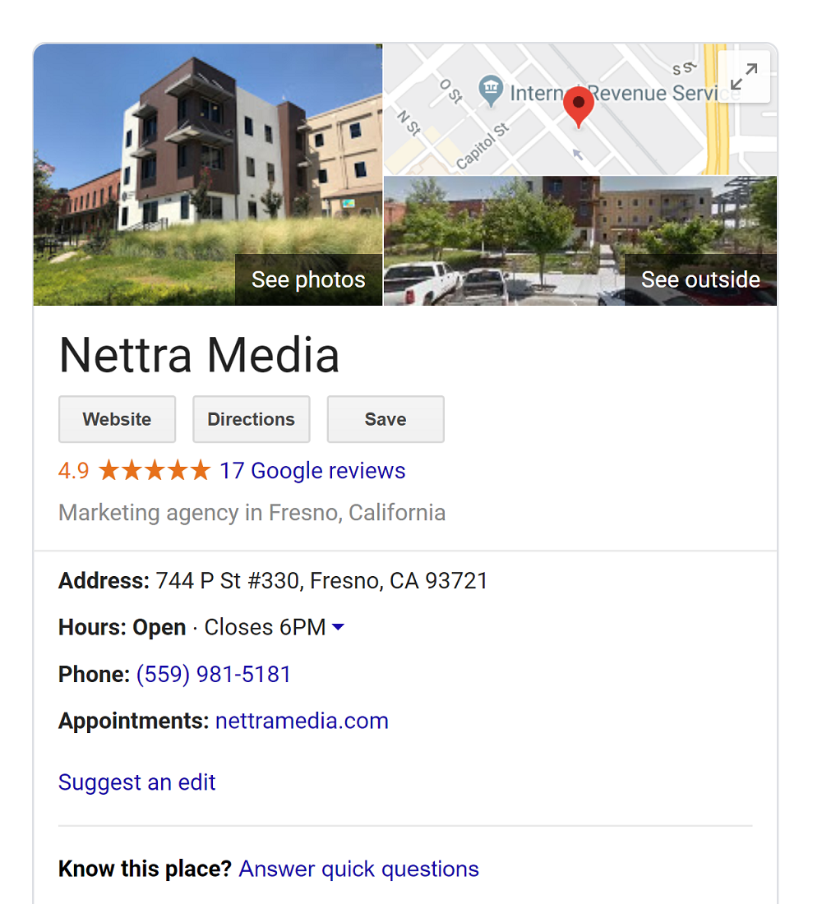Click the map area near Capitol St

(x=483, y=146)
